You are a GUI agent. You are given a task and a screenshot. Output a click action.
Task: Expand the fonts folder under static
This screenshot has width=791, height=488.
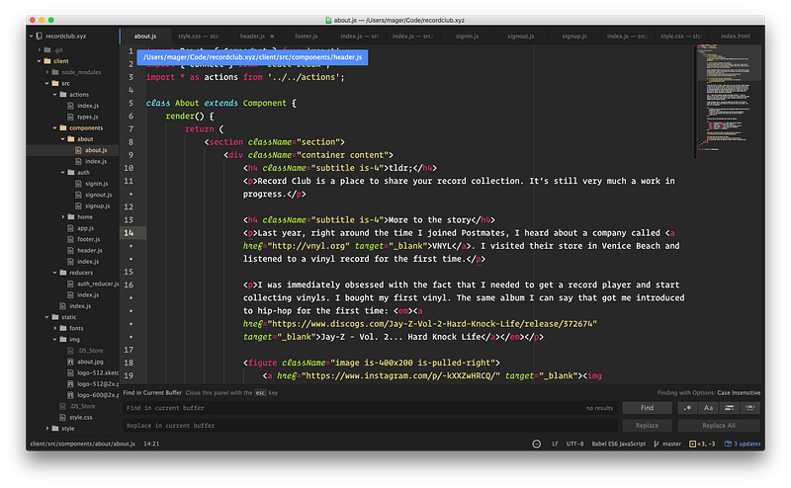(76, 328)
